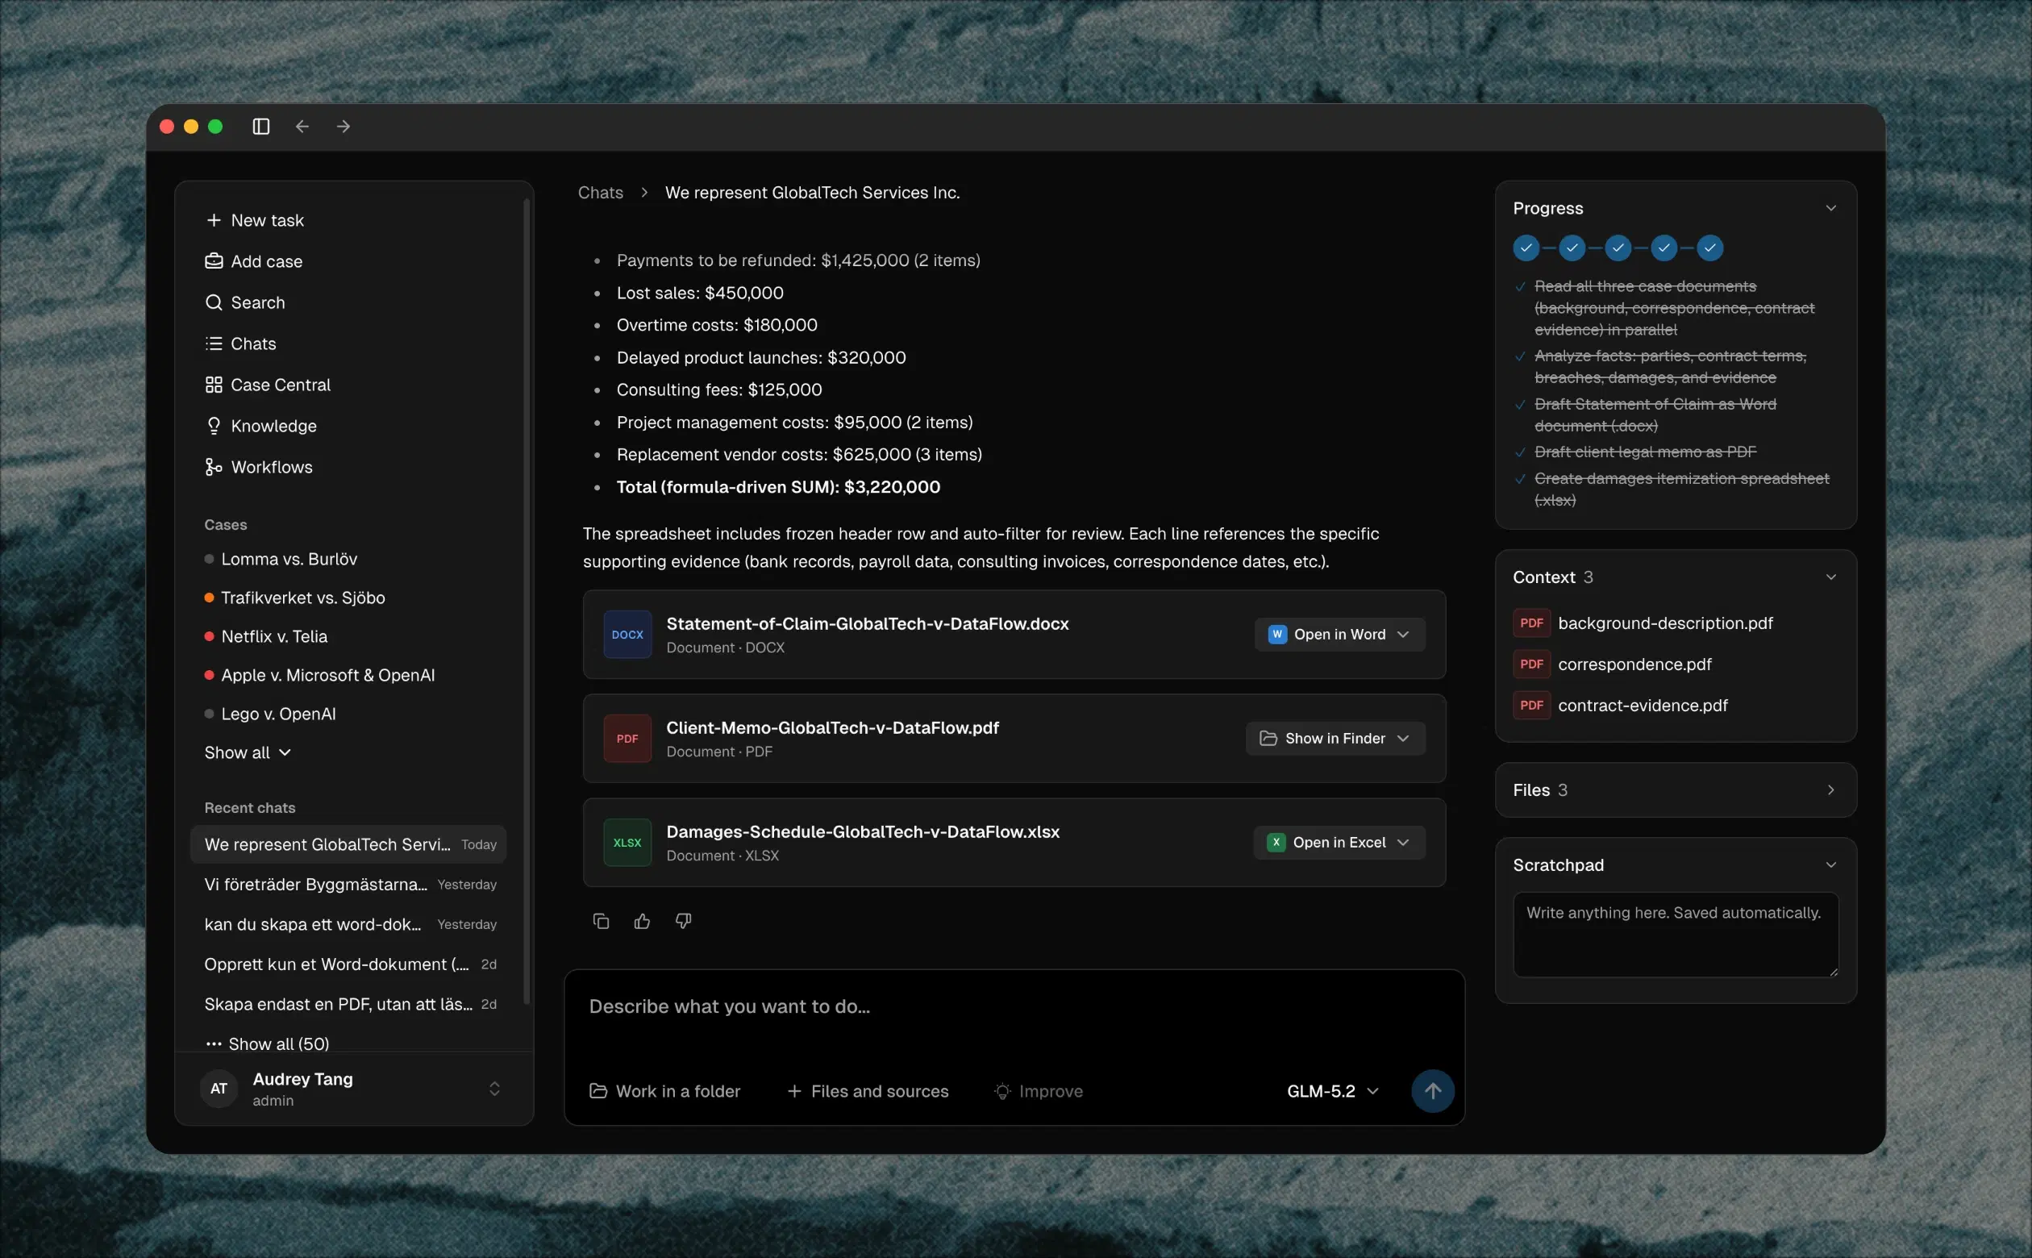This screenshot has width=2032, height=1258.
Task: Open Statement-of-Claim-GlobalTech-v-DataFlow.docx
Action: [x=868, y=624]
